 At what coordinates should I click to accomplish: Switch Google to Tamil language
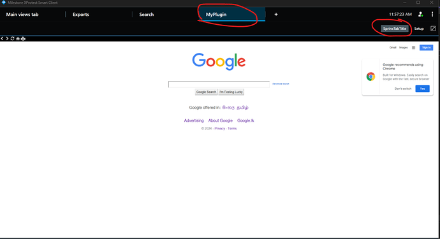(242, 108)
